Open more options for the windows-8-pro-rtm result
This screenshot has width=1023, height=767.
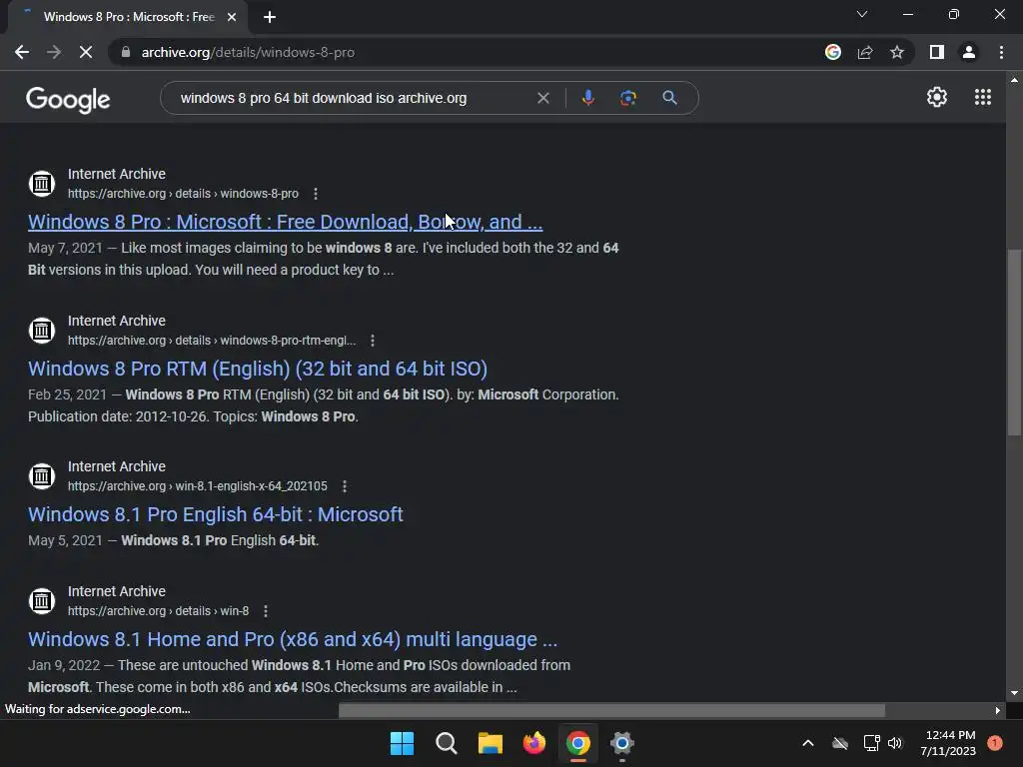click(x=373, y=341)
